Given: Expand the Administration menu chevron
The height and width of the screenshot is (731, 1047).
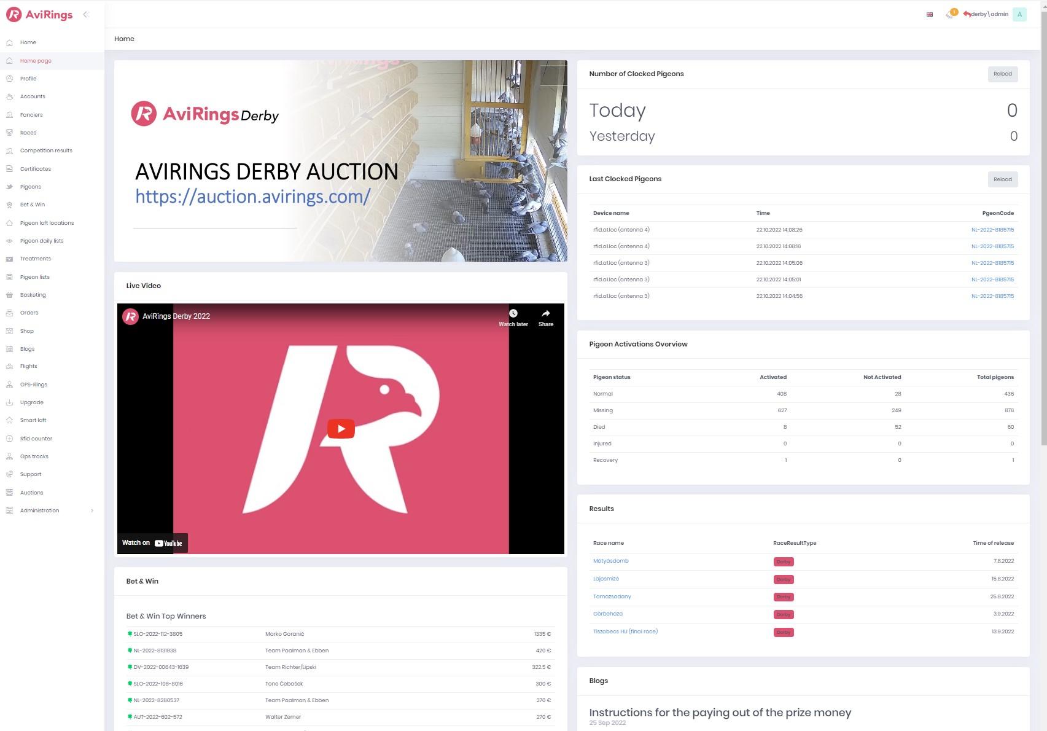Looking at the screenshot, I should 92,510.
